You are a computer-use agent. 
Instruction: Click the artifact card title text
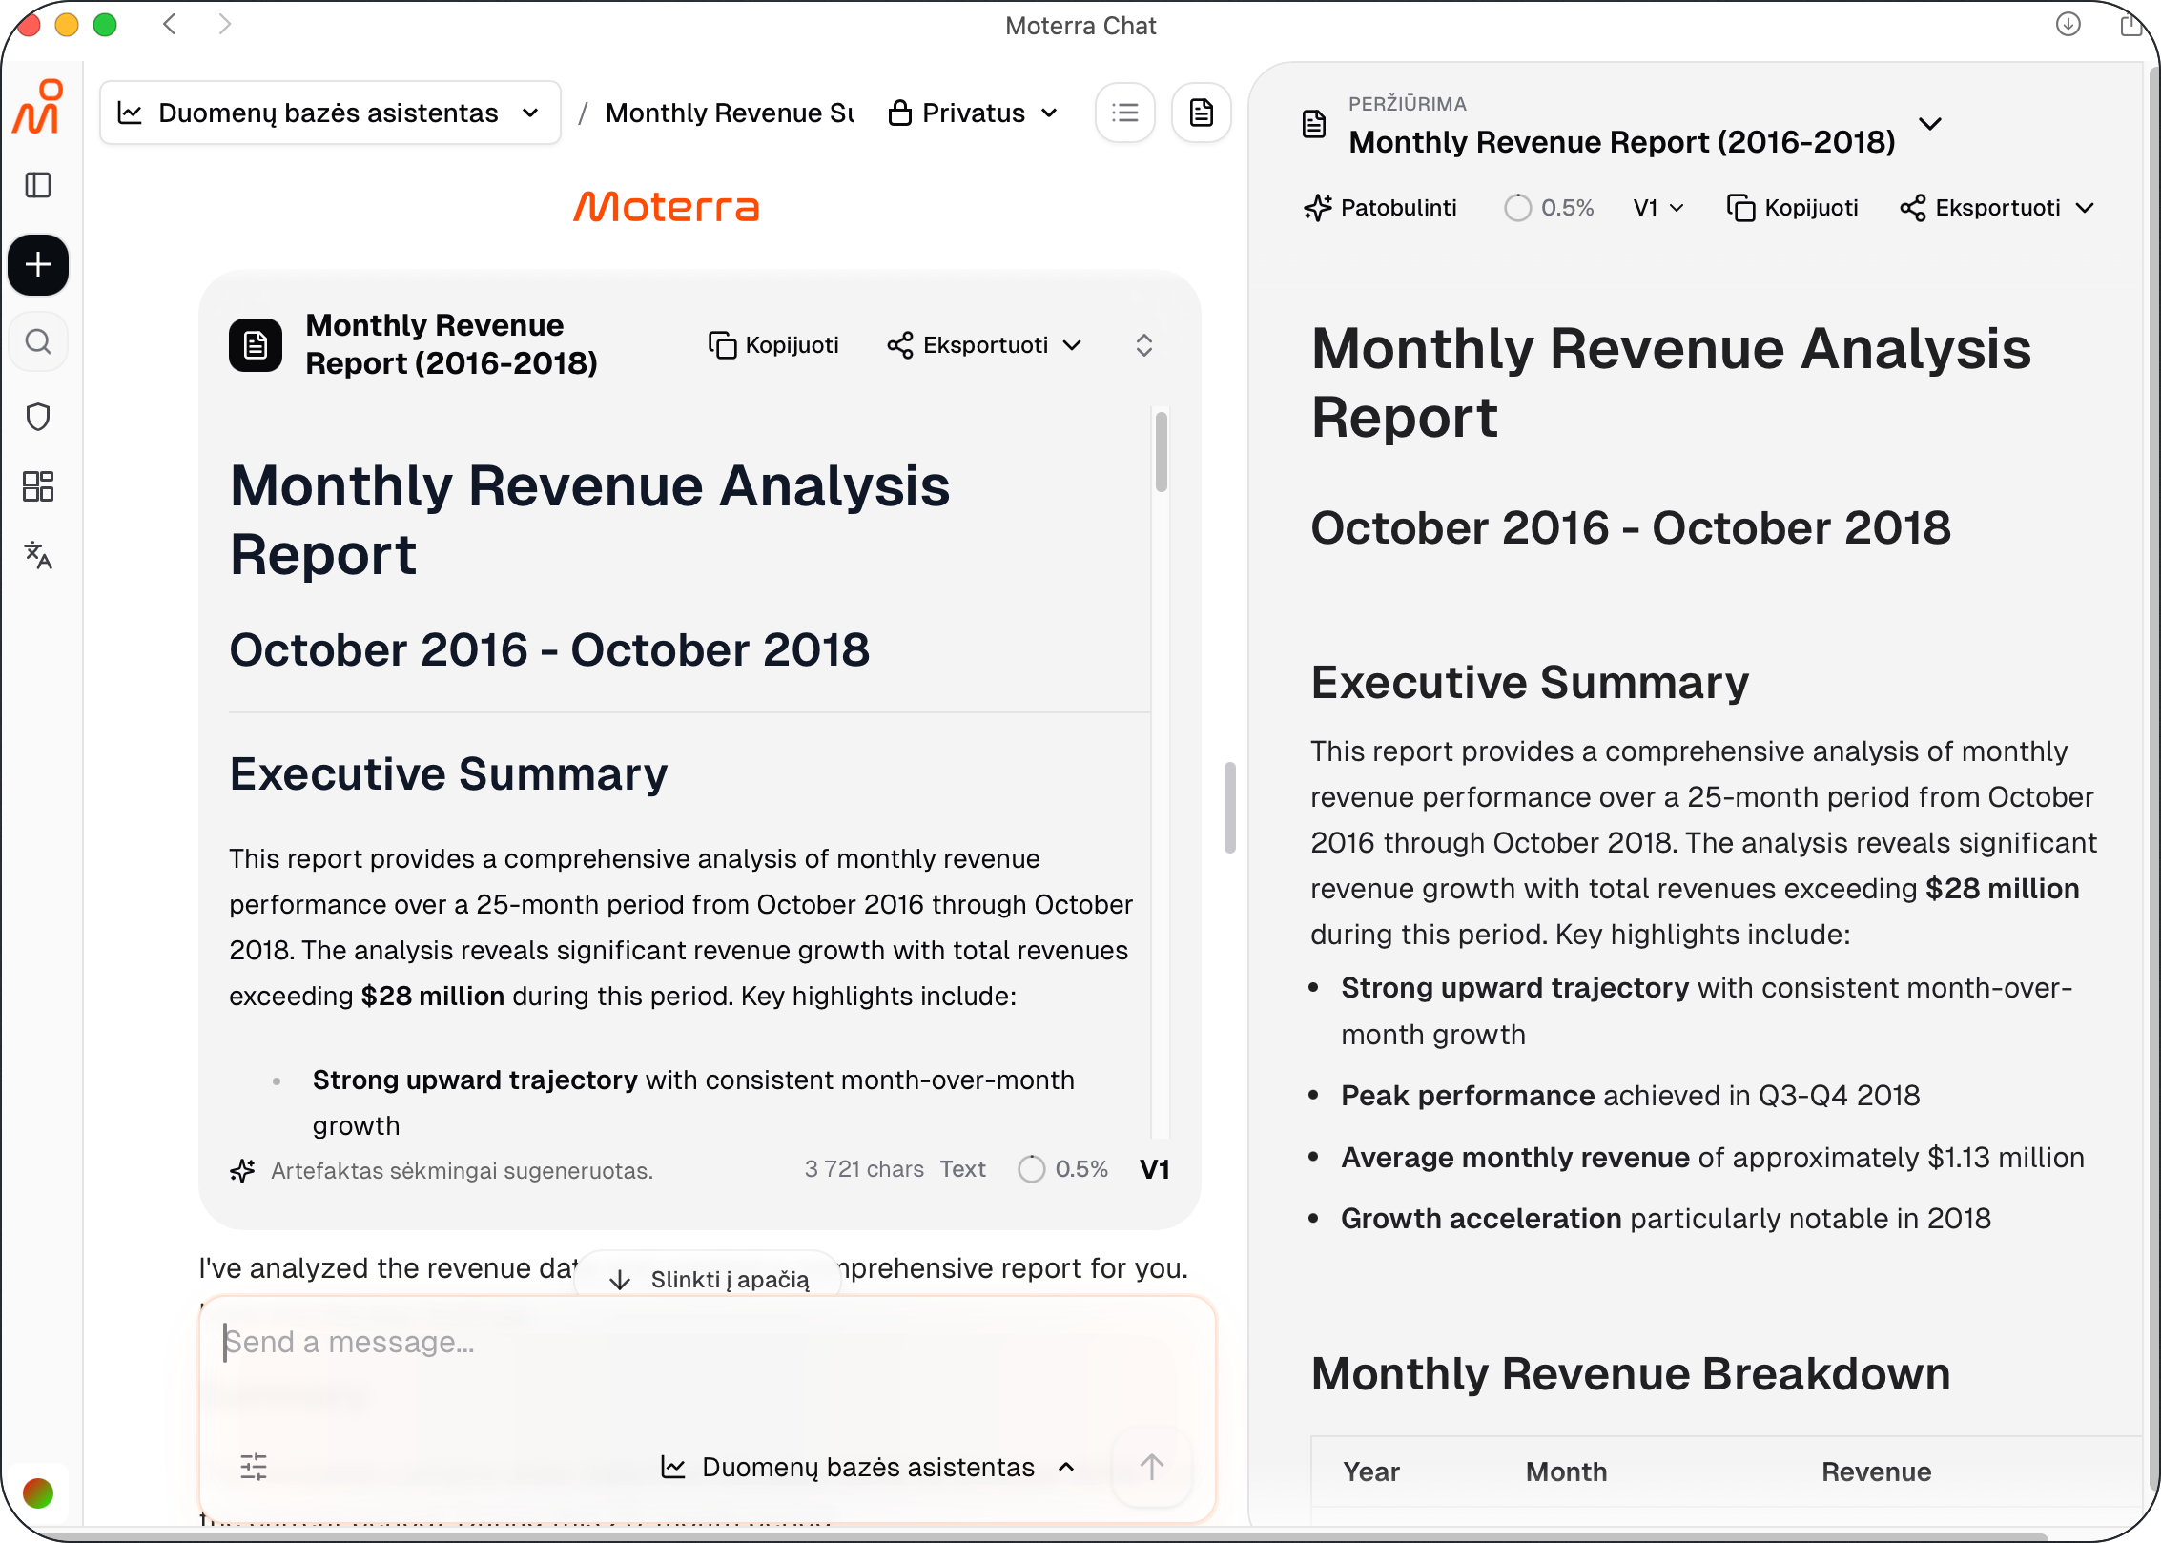[x=451, y=344]
